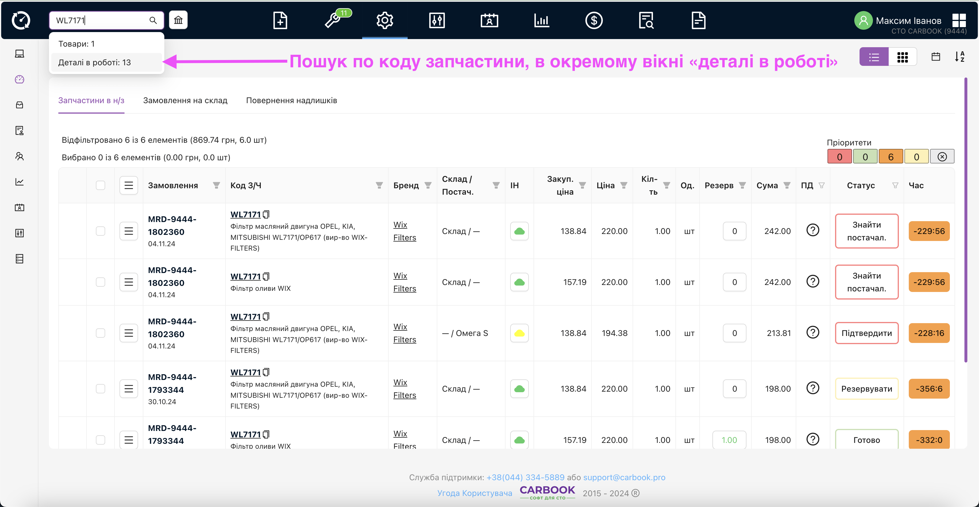Screen dimensions: 979x507
Task: Open filter on Замовлення column
Action: [x=216, y=186]
